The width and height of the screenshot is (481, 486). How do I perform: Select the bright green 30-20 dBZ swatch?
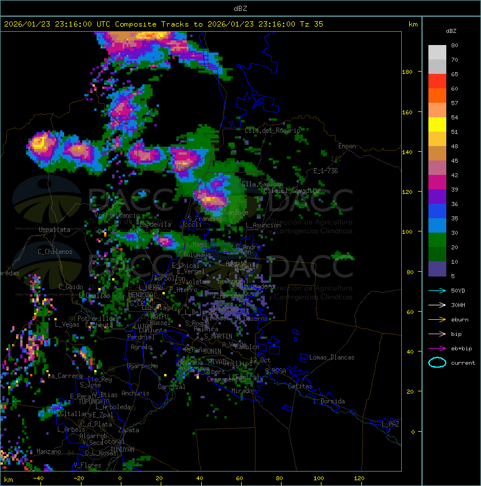(437, 240)
